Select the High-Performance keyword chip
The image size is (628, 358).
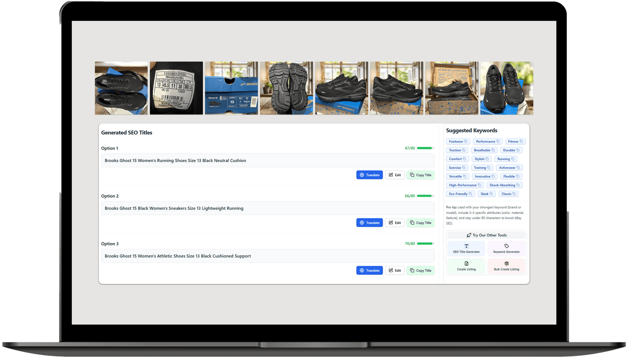[x=462, y=185]
